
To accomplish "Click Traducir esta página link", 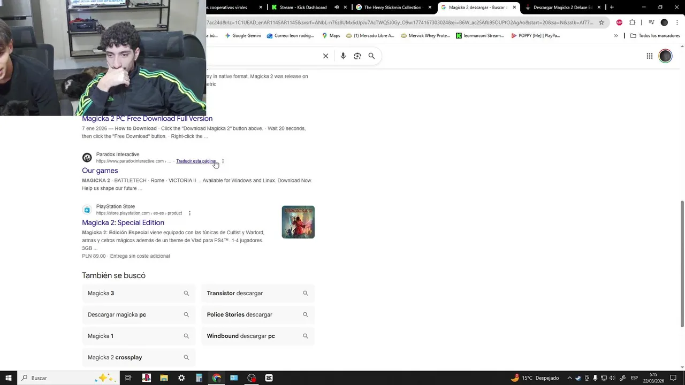I will tap(196, 161).
